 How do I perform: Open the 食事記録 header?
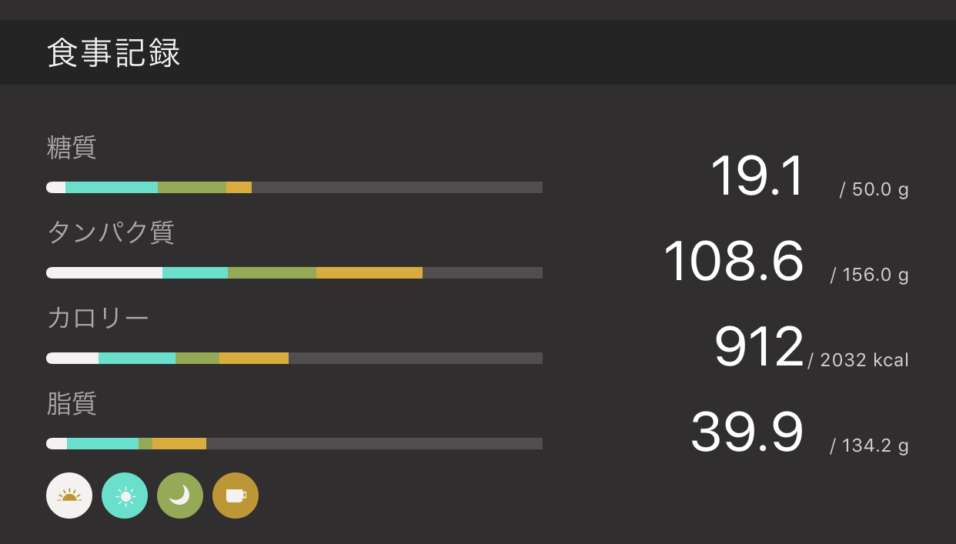[x=114, y=53]
